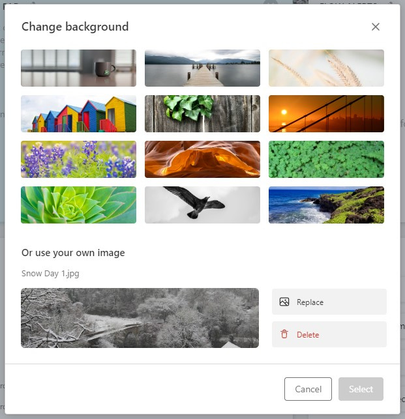Pick the orange sunset bridge background

pos(326,113)
